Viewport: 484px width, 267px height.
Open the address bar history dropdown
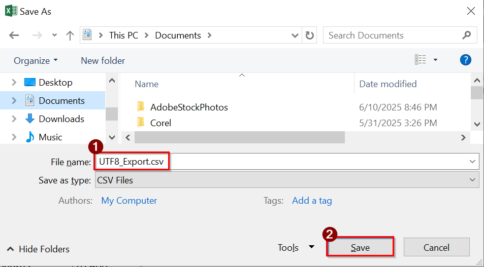pyautogui.click(x=295, y=36)
